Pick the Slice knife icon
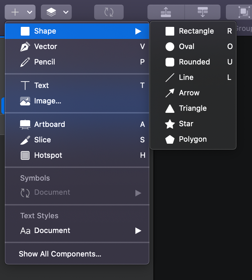This screenshot has width=252, height=280. (x=25, y=140)
